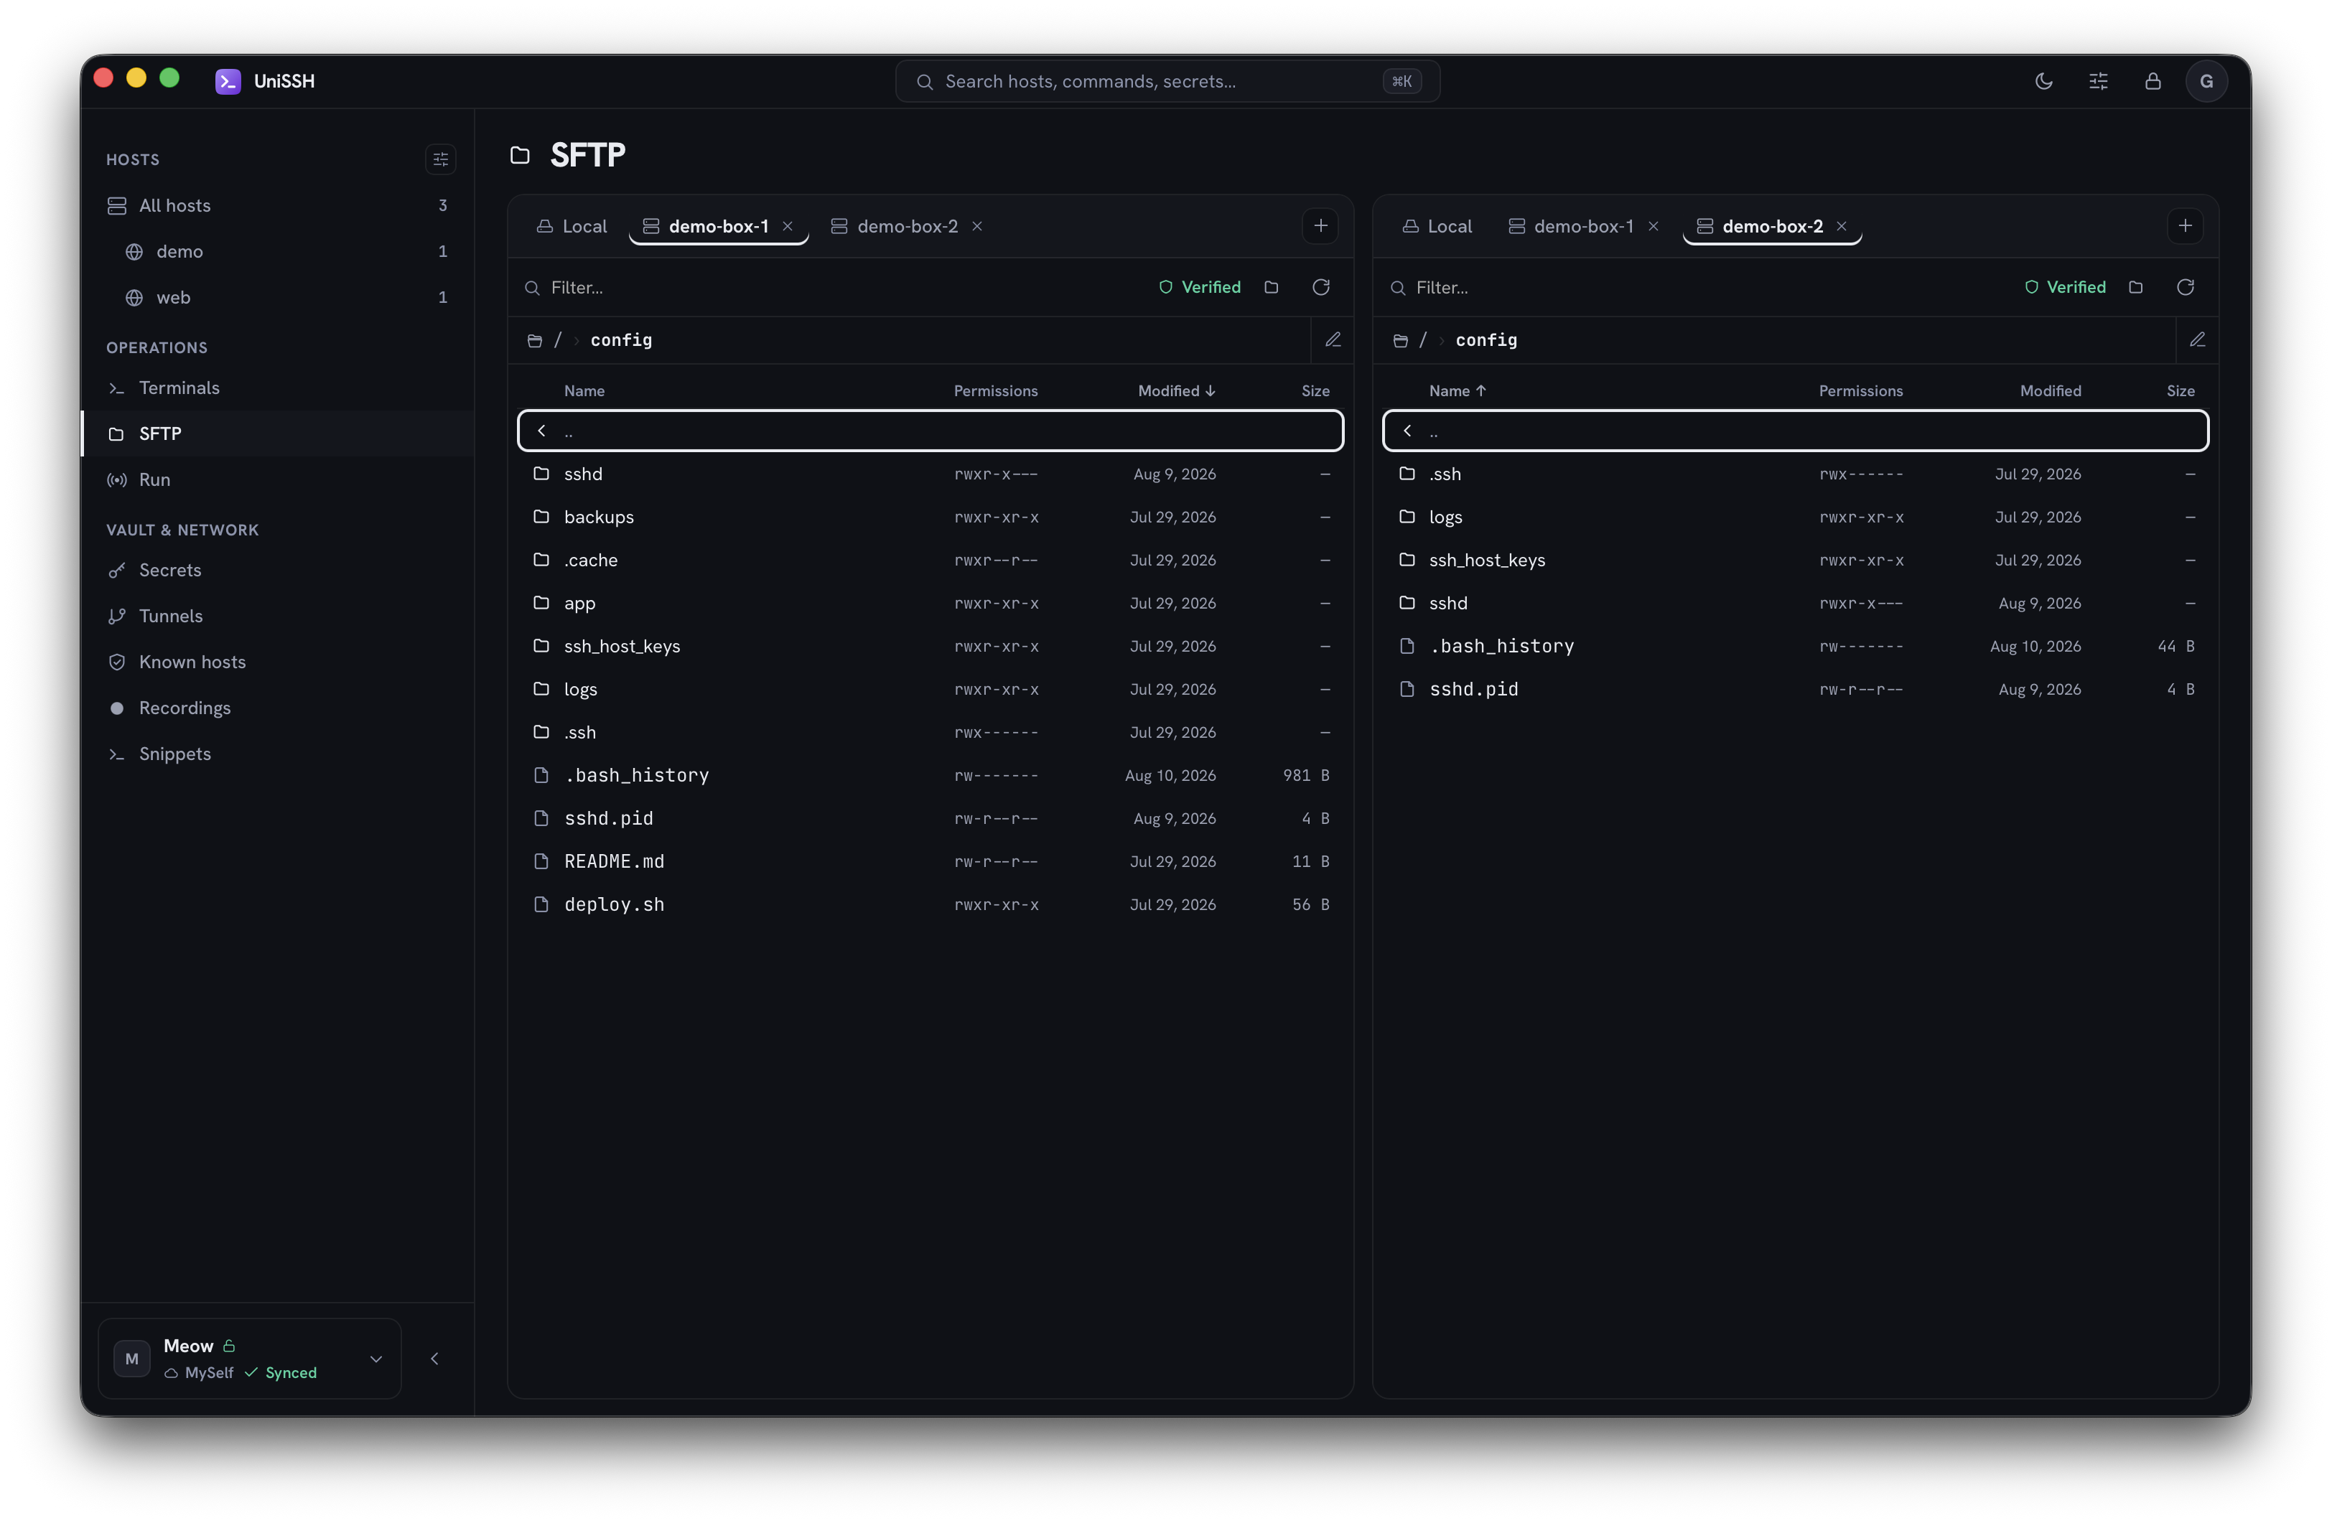Select deploy.sh in left pane
2332x1523 pixels.
930,905
